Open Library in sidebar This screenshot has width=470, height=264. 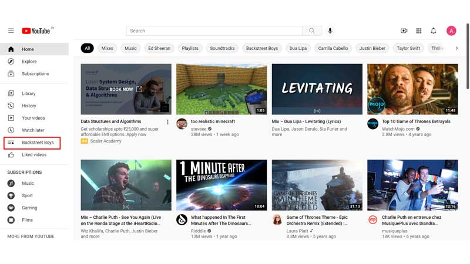pos(34,93)
